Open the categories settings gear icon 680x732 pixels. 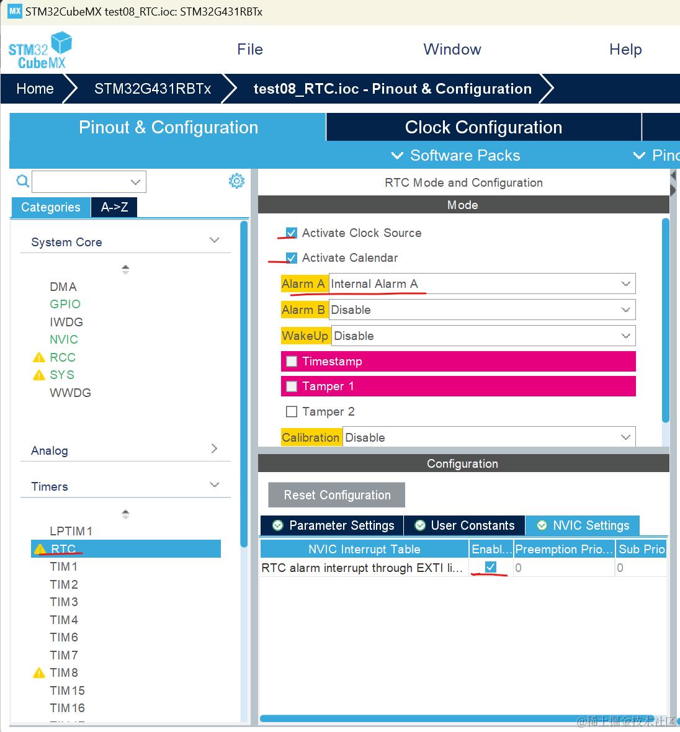236,181
